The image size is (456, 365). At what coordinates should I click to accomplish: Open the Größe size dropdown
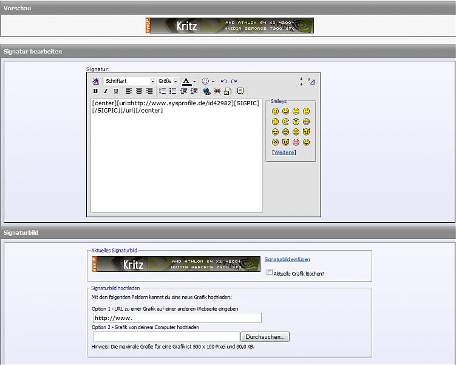pyautogui.click(x=175, y=81)
